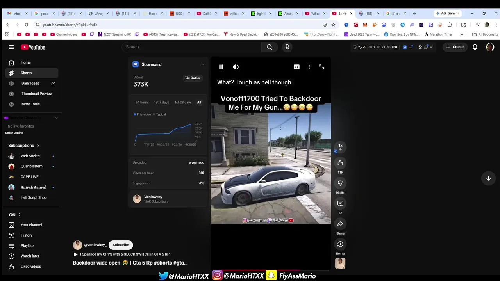Expand the Subscriptions section
500x281 pixels.
24,146
